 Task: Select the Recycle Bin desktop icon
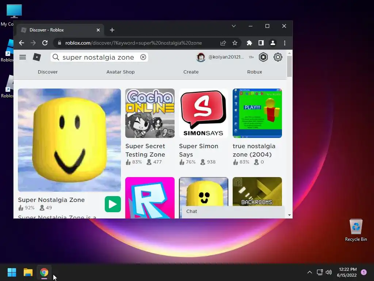click(356, 230)
